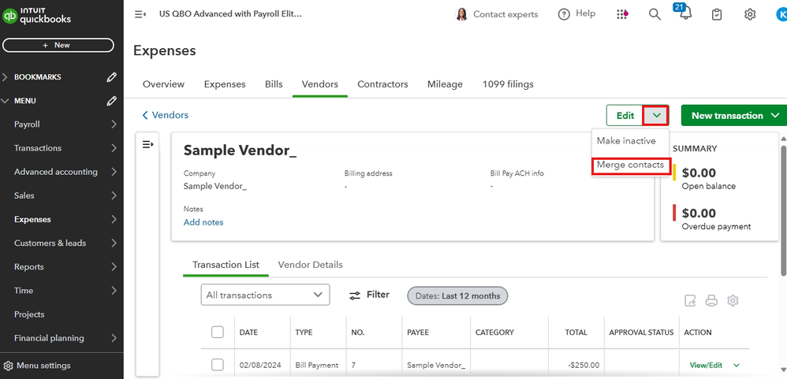Screen dimensions: 787x379
Task: Open the notifications bell icon
Action: [x=684, y=14]
